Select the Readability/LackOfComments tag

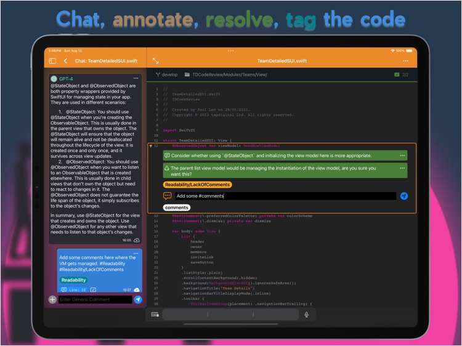click(197, 185)
